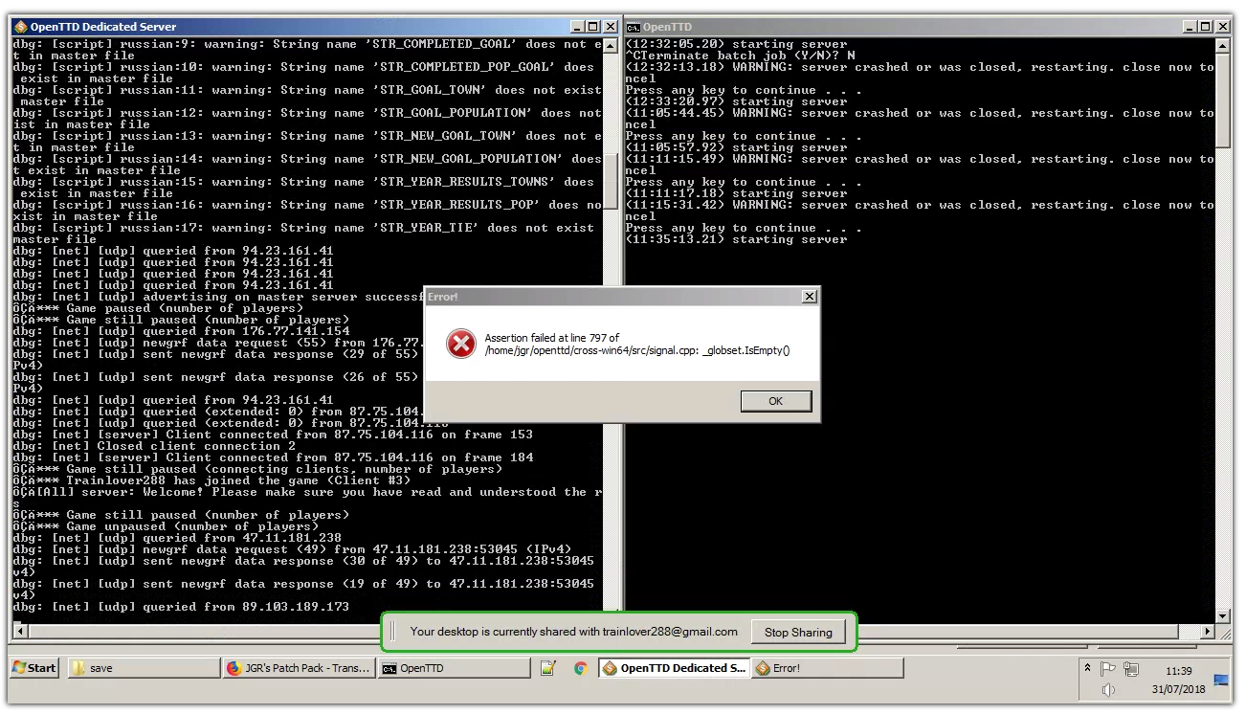The width and height of the screenshot is (1246, 714).
Task: Click the scroll-up arrow in Dedicated Server window
Action: pyautogui.click(x=611, y=45)
